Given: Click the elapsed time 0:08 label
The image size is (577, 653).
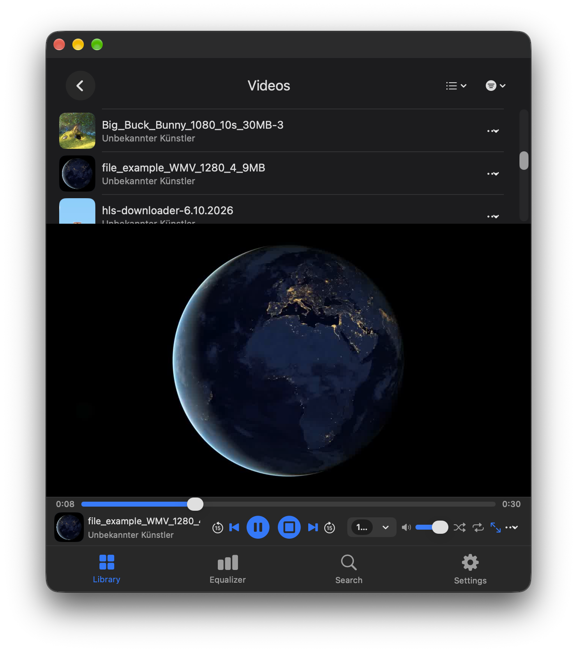Looking at the screenshot, I should [65, 504].
